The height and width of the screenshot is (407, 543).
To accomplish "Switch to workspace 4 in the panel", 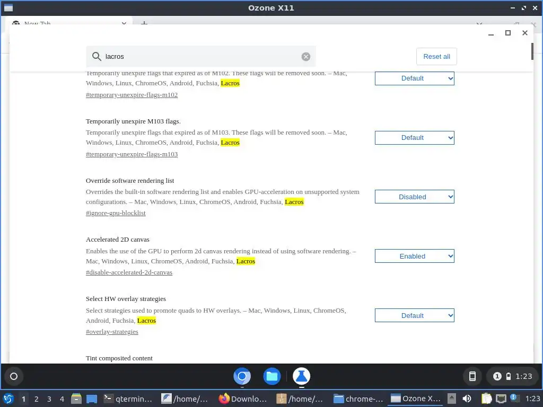I will [x=62, y=399].
